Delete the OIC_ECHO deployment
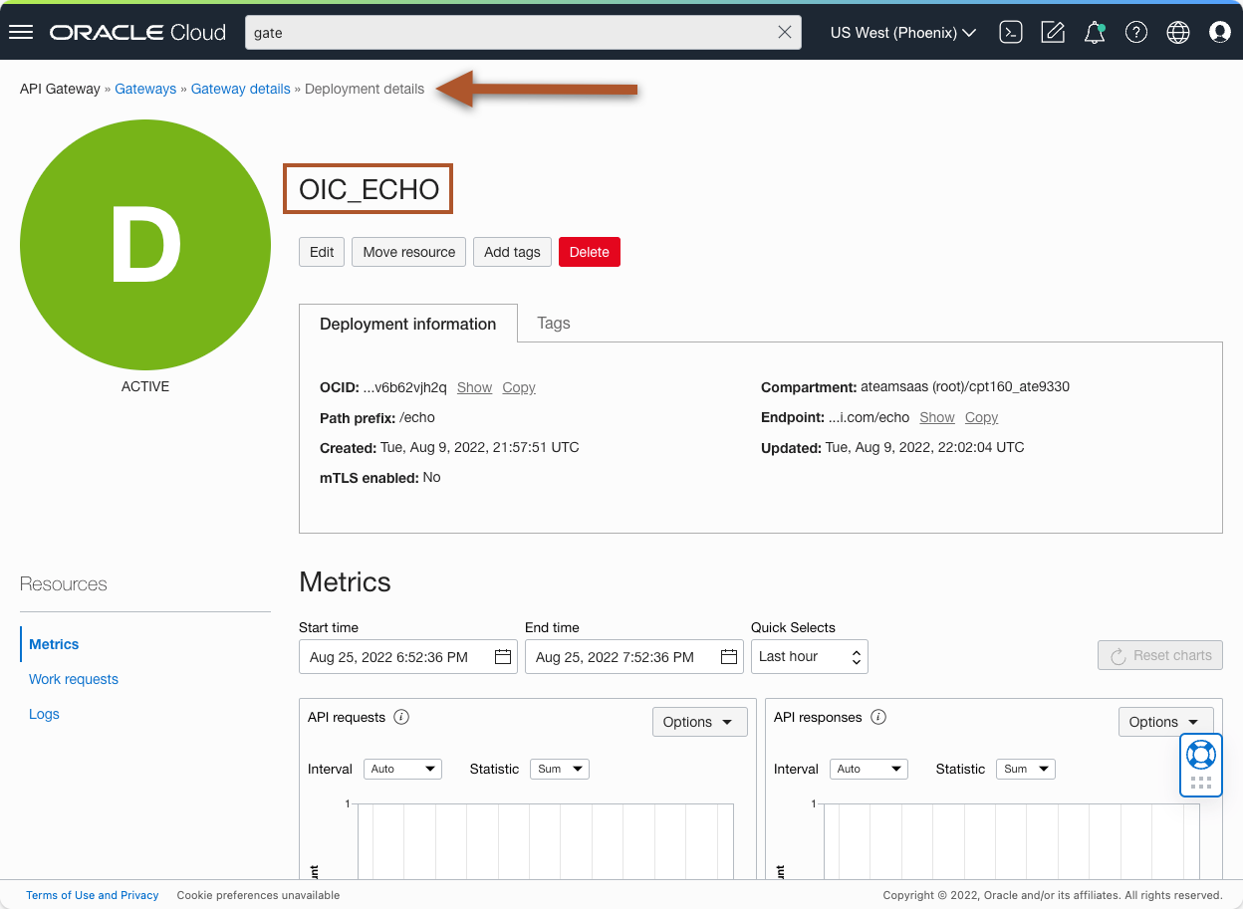Screen dimensions: 1243x909 pos(589,252)
